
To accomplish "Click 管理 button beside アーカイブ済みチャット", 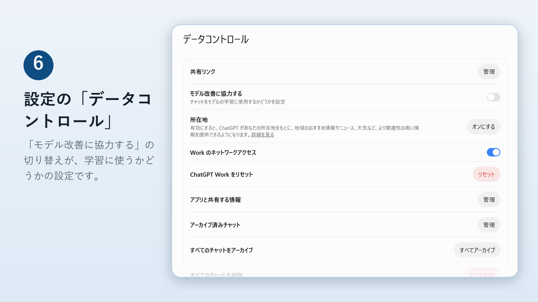I will pos(489,225).
